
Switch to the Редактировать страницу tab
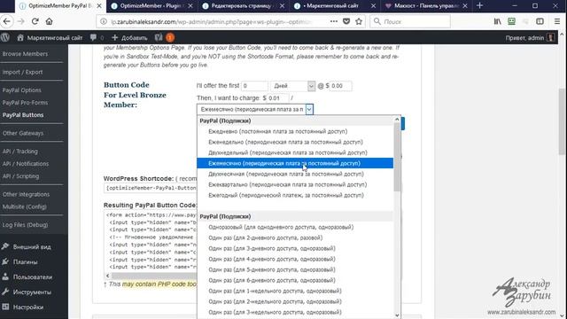tap(244, 6)
